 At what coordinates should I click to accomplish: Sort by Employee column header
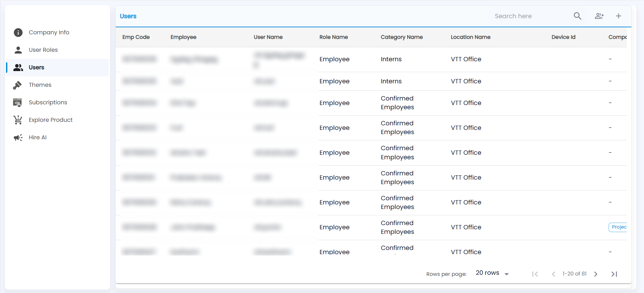183,37
